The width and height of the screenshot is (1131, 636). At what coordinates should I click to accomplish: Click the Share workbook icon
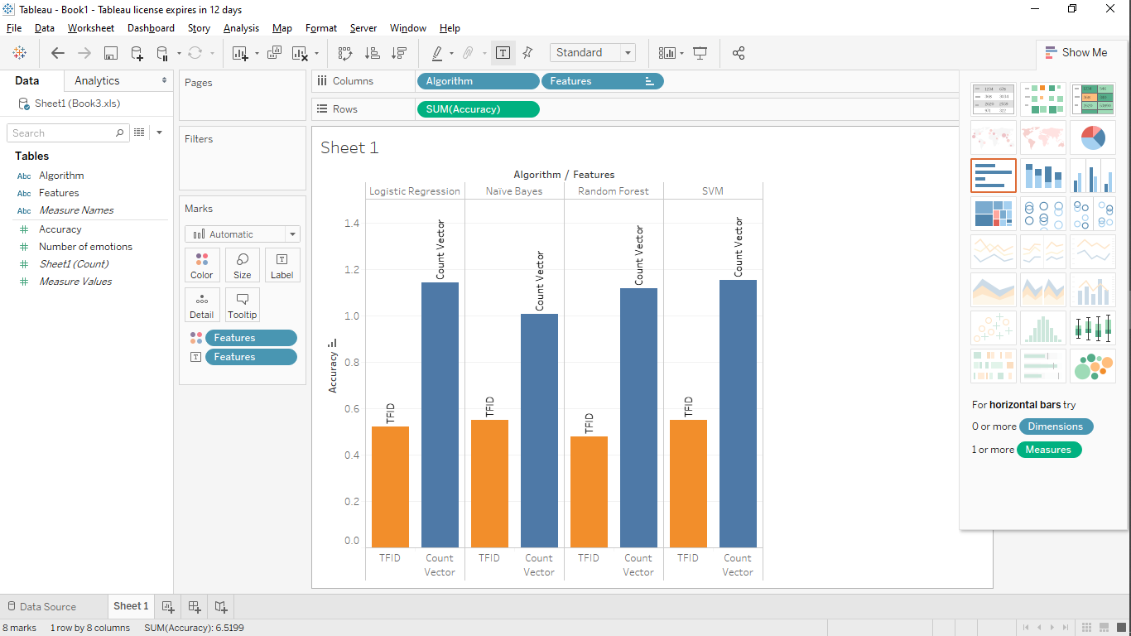tap(739, 53)
